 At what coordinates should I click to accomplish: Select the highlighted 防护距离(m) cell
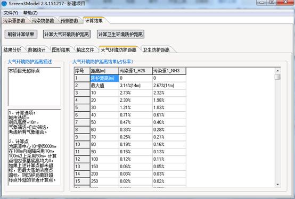pyautogui.click(x=104, y=78)
